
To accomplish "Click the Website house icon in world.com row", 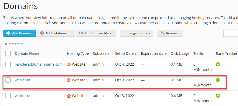I will point(69,96).
